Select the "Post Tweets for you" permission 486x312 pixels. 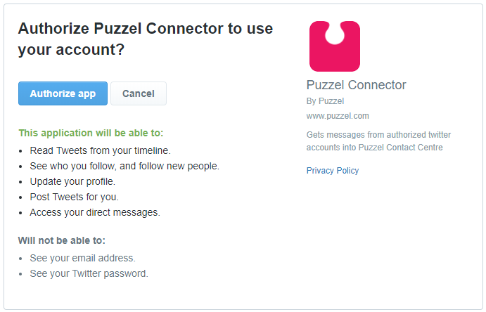point(74,197)
